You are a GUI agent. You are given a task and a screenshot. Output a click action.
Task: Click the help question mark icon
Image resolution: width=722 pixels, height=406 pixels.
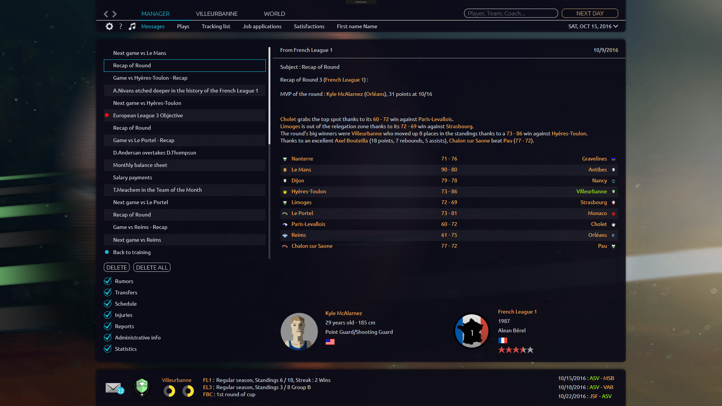[120, 26]
